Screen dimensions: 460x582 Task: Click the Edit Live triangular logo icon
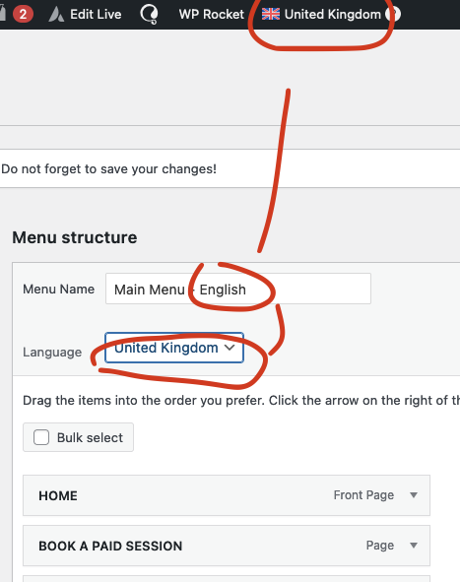56,15
